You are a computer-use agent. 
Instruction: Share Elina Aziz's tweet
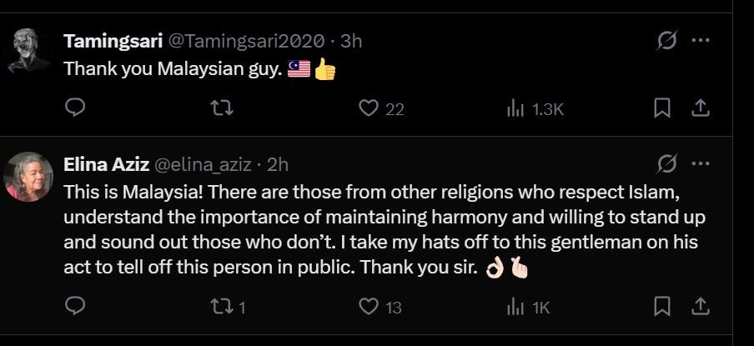click(701, 306)
